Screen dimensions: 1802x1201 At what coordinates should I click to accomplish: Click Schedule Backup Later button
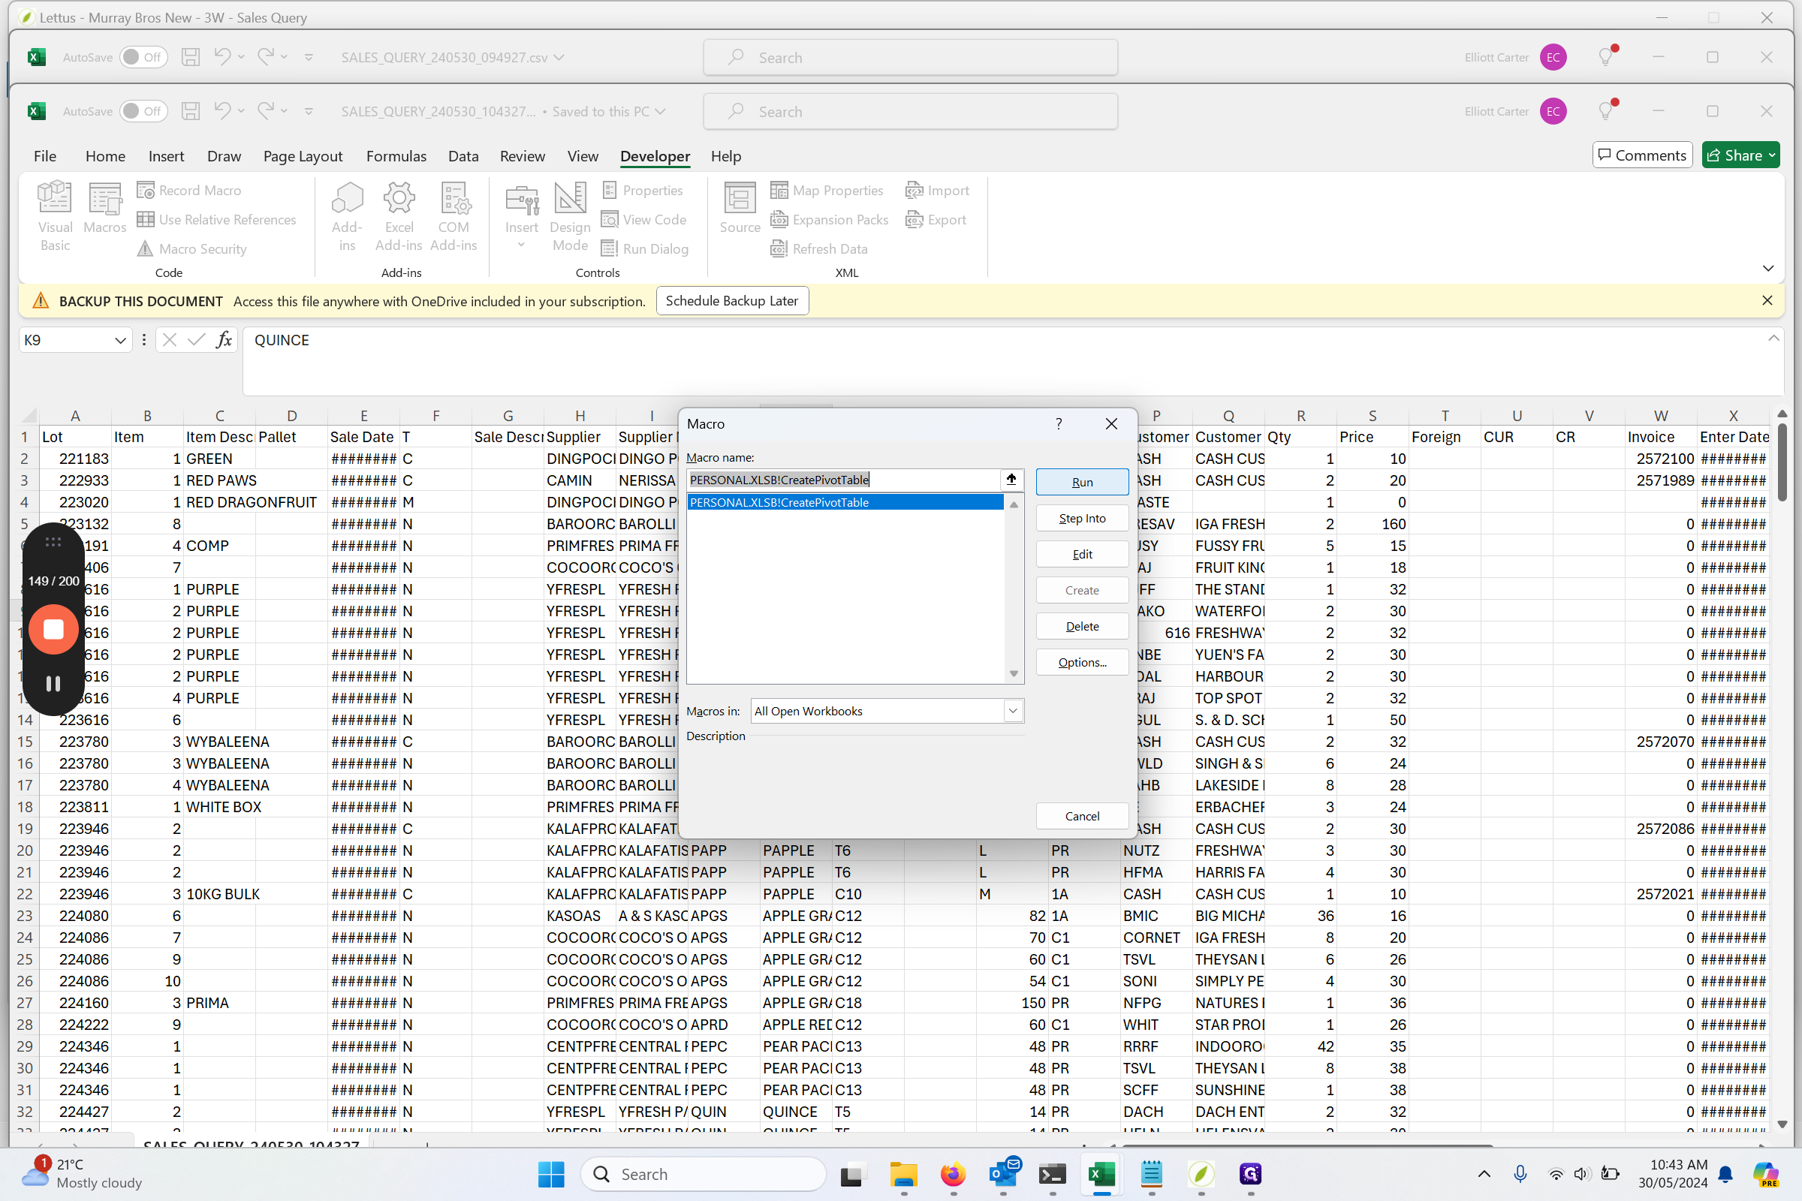731,301
